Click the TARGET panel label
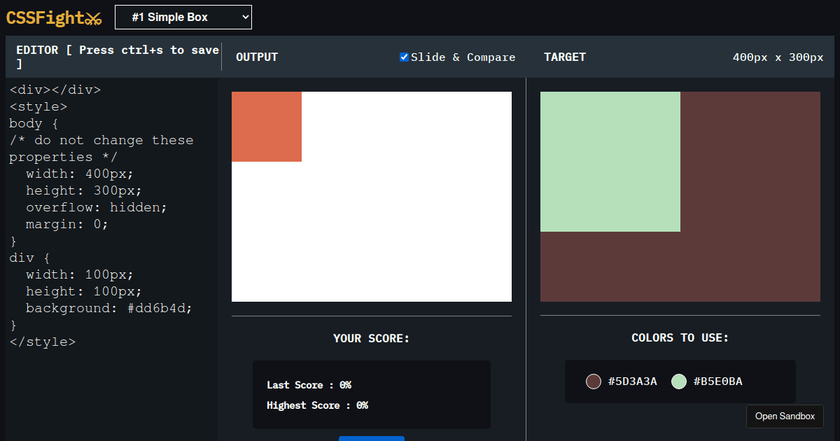This screenshot has width=840, height=441. [565, 57]
